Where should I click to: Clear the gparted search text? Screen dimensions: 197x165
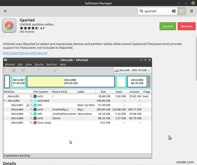(x=174, y=11)
